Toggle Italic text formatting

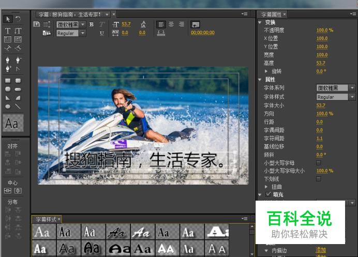click(102, 24)
